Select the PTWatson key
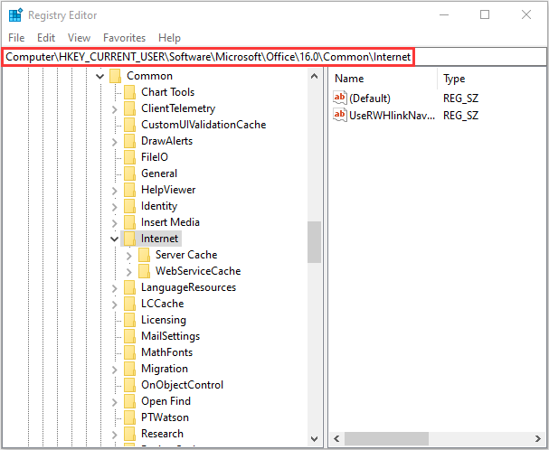Screen dimensions: 549x450 (x=165, y=417)
